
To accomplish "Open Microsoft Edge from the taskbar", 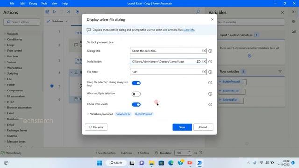I will (x=171, y=163).
